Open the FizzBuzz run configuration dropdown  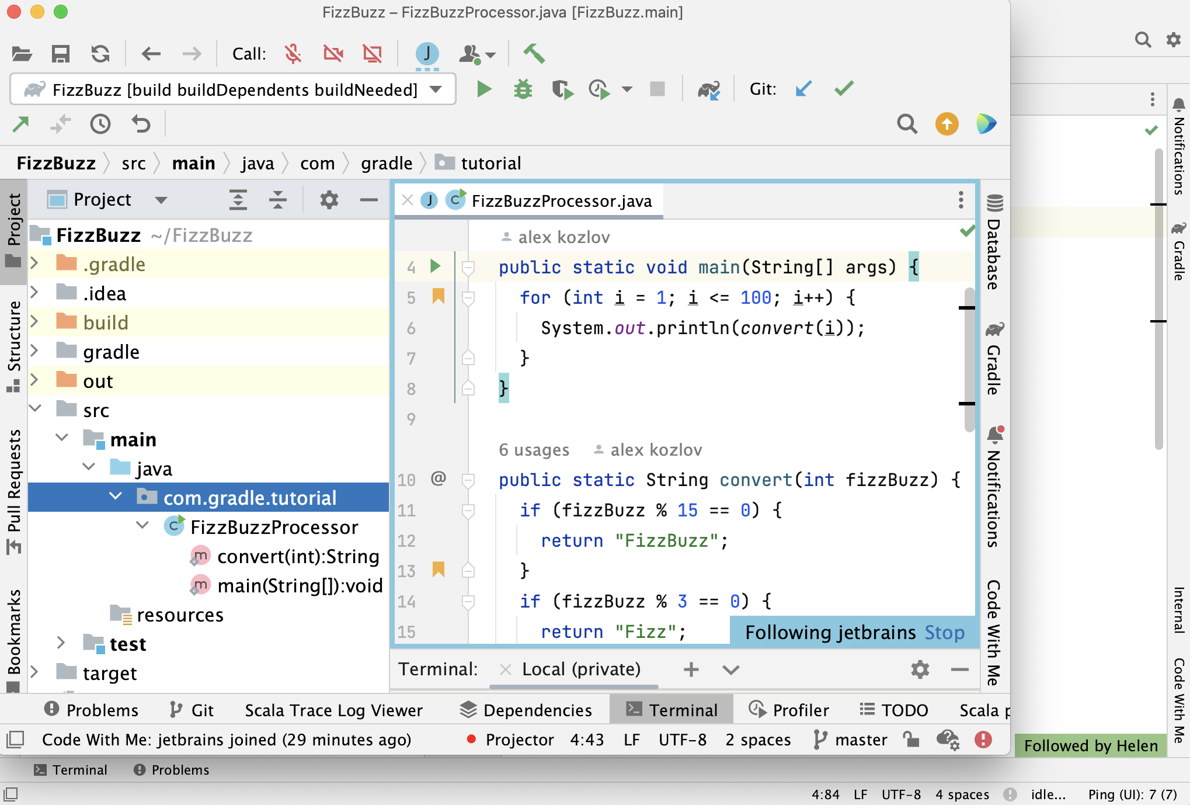234,89
